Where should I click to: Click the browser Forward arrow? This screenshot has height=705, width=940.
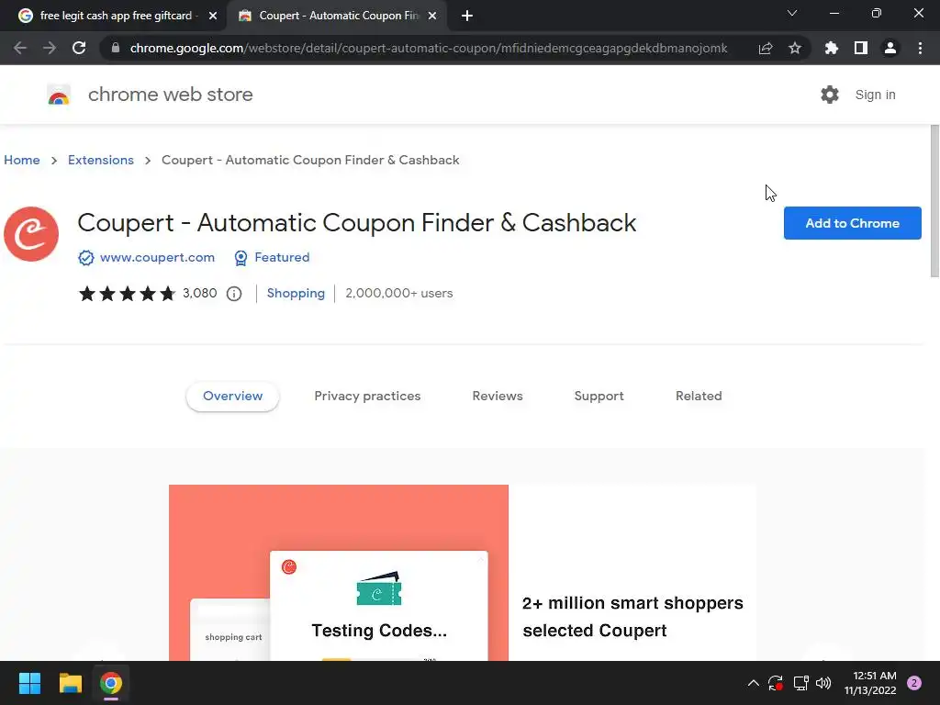[50, 48]
